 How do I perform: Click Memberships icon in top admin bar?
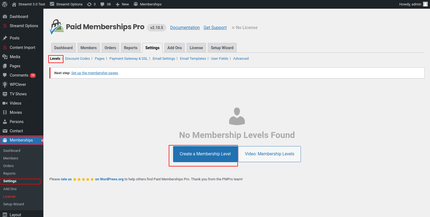coord(136,4)
